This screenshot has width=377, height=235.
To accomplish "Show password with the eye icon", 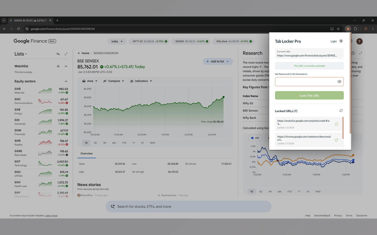I will (339, 82).
